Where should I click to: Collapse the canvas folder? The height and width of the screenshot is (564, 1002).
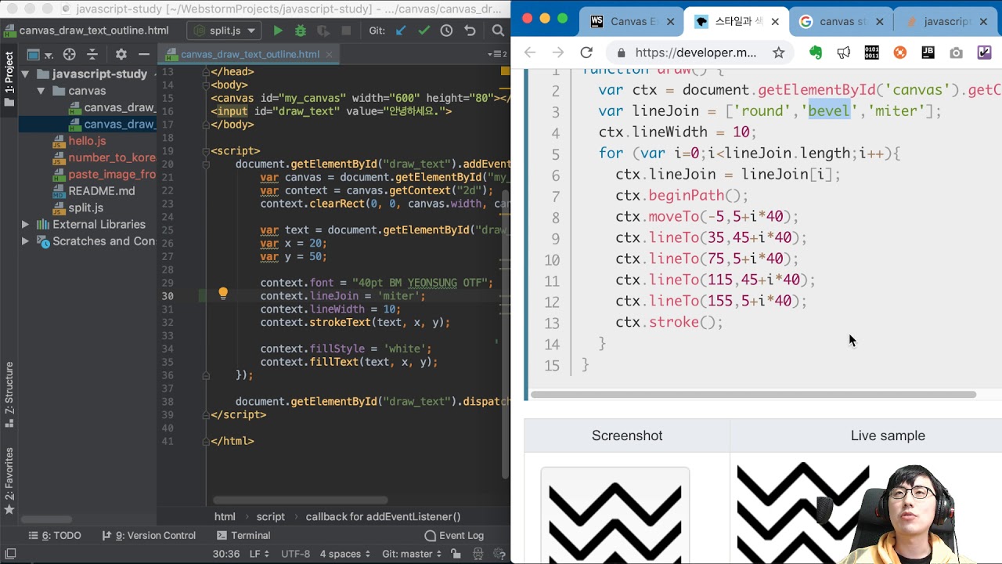pyautogui.click(x=41, y=91)
